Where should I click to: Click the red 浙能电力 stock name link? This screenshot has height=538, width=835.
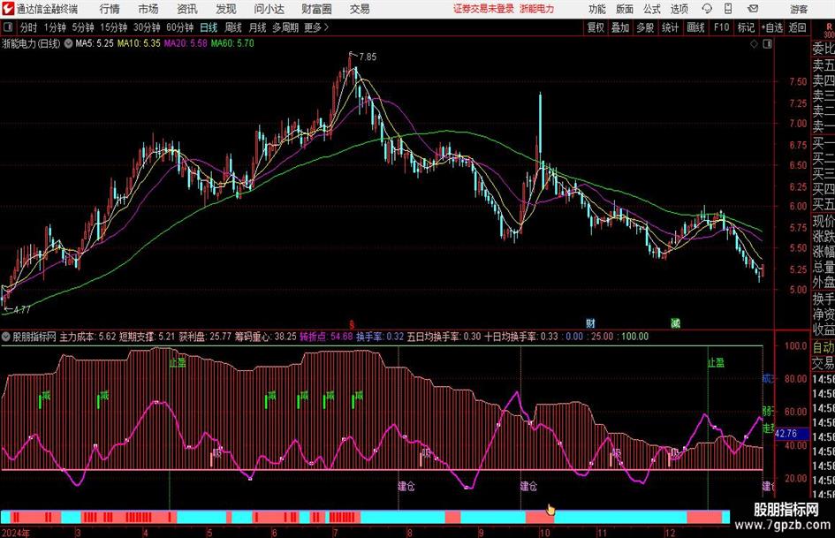click(x=537, y=9)
